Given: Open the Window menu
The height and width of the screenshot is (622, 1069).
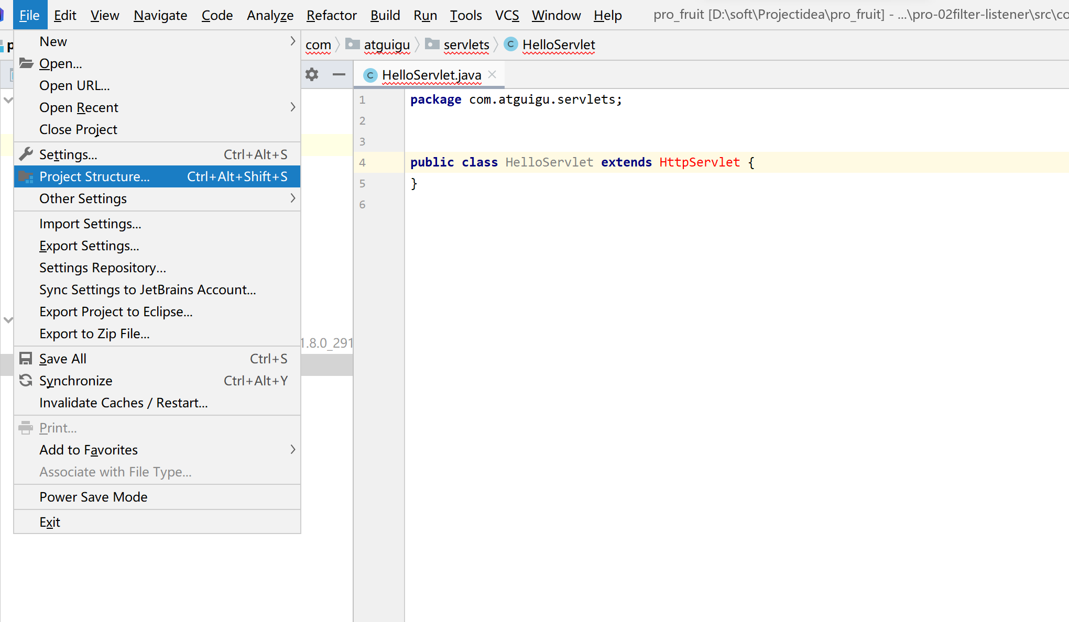Looking at the screenshot, I should tap(556, 15).
